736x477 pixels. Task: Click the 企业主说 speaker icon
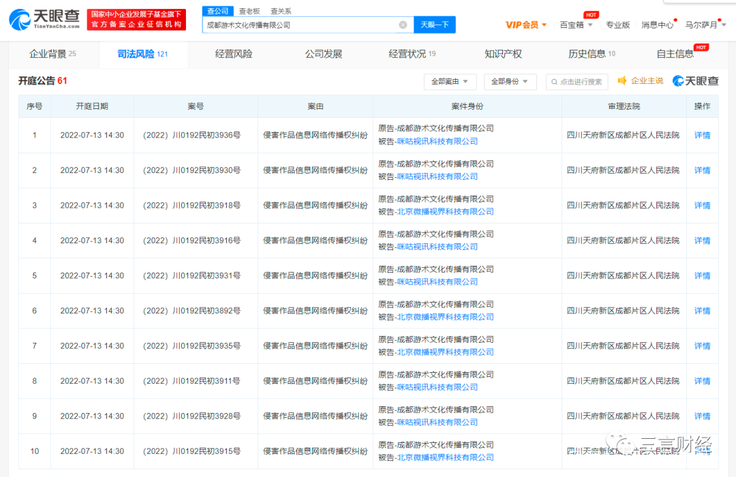622,81
